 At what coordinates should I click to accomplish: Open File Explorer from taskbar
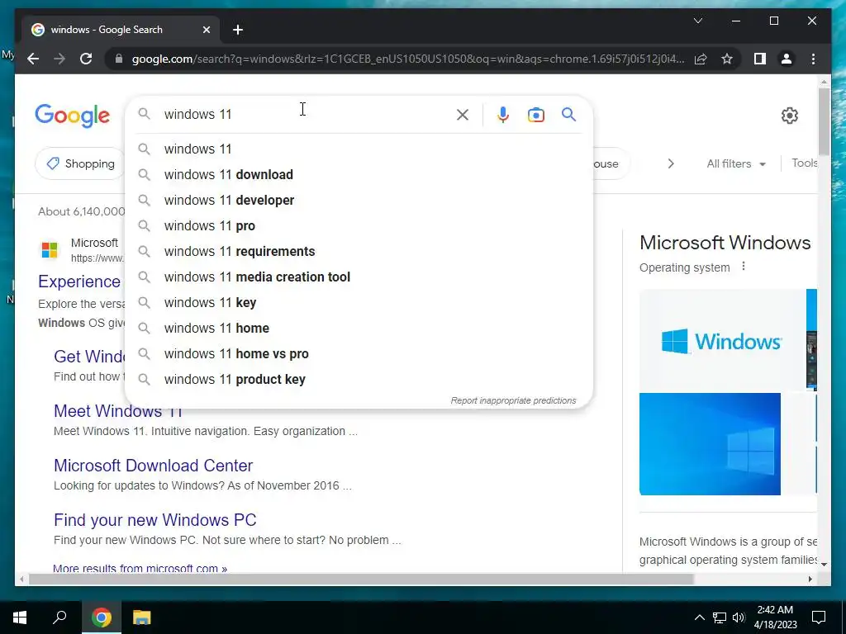point(141,617)
